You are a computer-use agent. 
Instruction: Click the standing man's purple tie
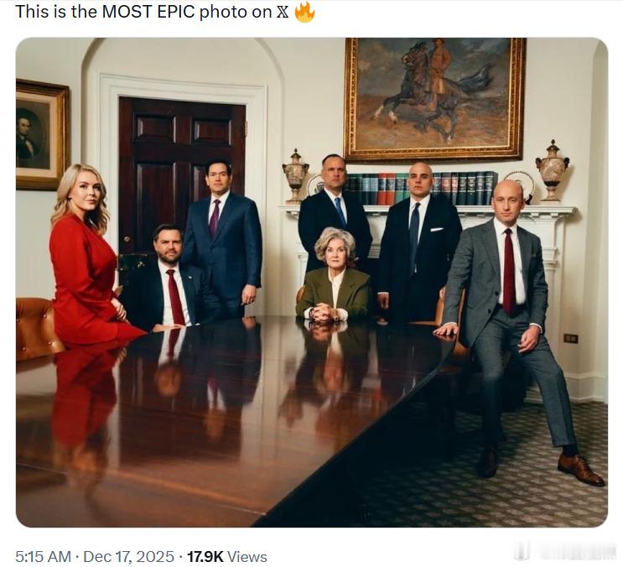pyautogui.click(x=214, y=218)
